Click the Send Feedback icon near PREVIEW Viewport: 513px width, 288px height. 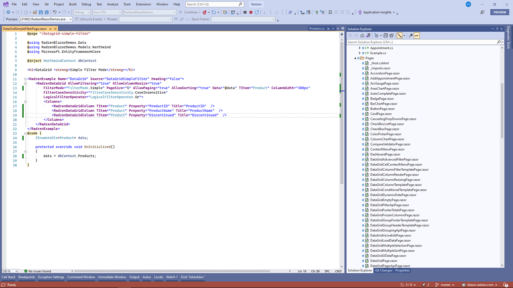pos(482,12)
